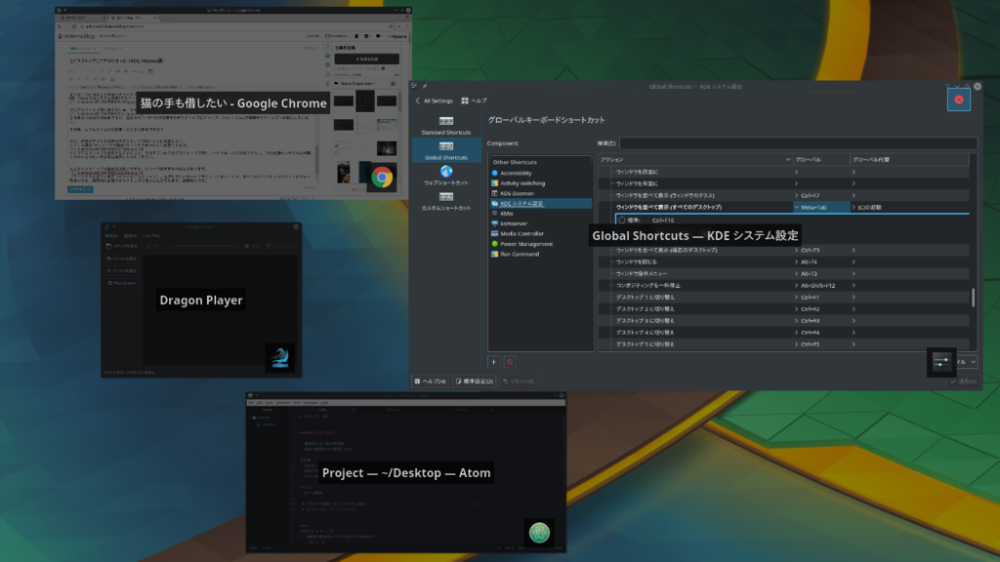1000x562 pixels.
Task: Click メディアを再生 in Dragon Player toolbar
Action: click(121, 246)
